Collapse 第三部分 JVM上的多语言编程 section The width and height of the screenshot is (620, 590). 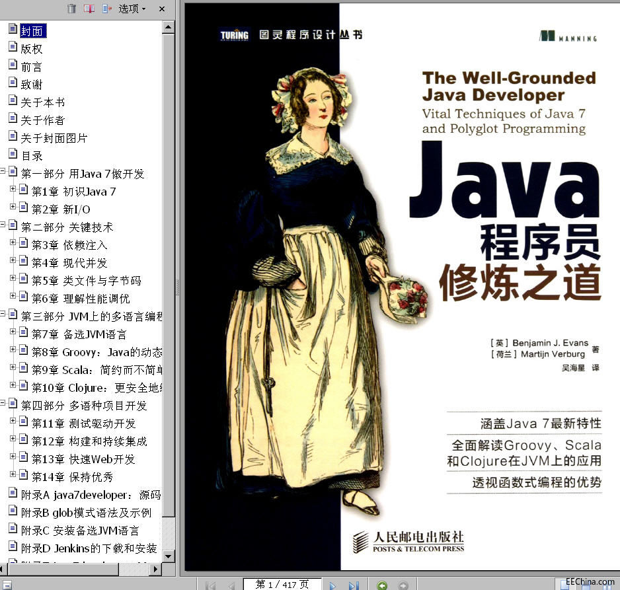(3, 314)
